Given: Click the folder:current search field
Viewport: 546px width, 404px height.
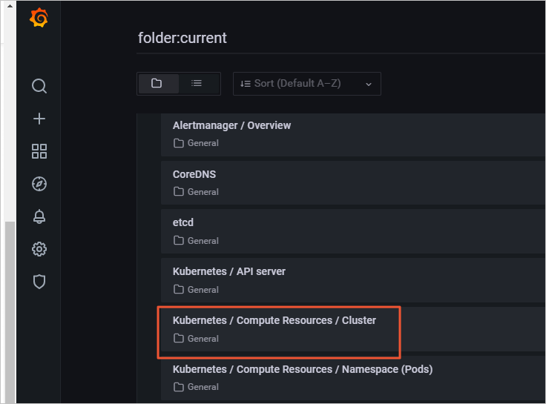Looking at the screenshot, I should [334, 38].
